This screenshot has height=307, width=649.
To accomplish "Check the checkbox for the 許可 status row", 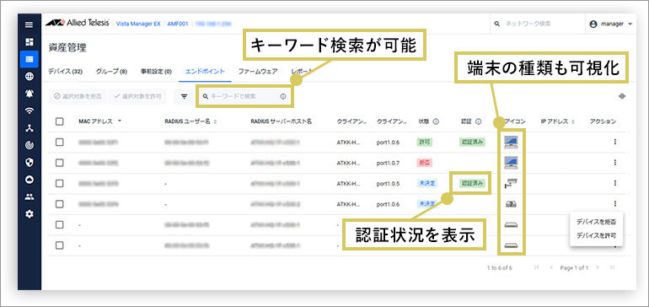I will (60, 142).
